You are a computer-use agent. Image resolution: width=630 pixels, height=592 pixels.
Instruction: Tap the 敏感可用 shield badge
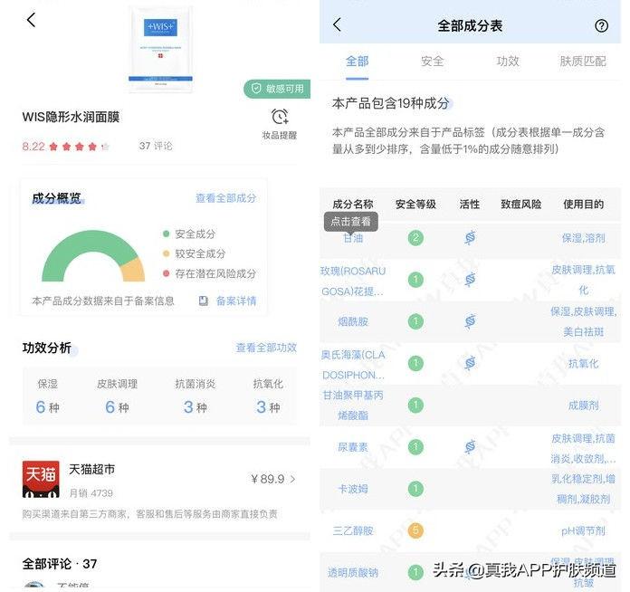point(277,89)
